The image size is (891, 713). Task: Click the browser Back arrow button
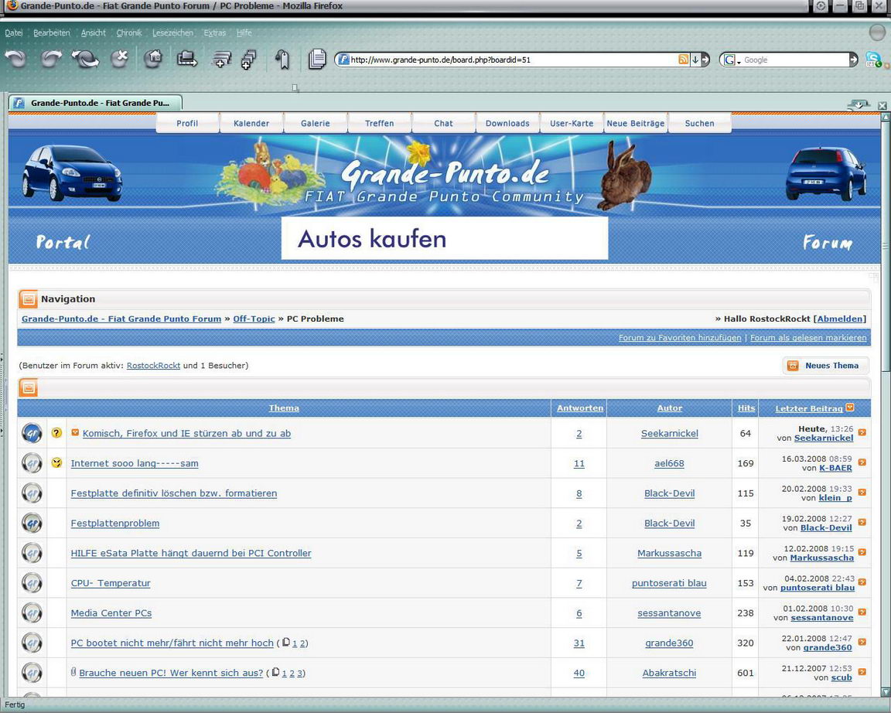click(15, 59)
